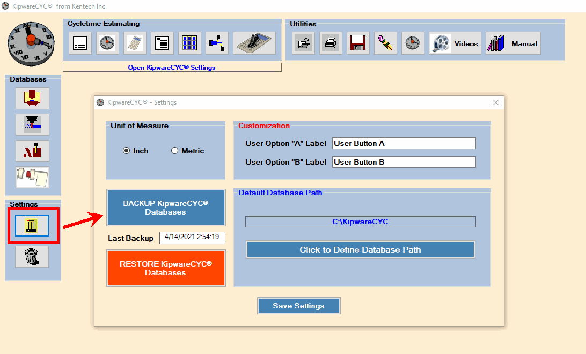Open the Settings grid icon in sidebar
The image size is (586, 354).
[32, 226]
